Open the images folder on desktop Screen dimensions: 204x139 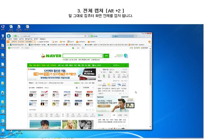pos(3,56)
